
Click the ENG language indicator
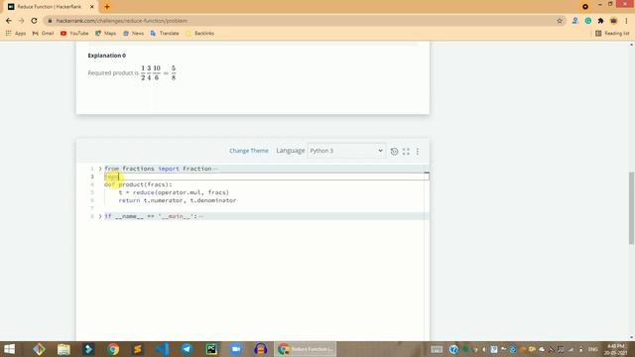(x=593, y=349)
